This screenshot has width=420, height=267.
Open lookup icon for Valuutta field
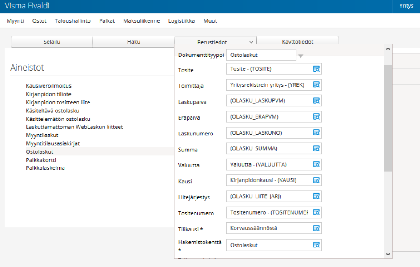pyautogui.click(x=316, y=164)
